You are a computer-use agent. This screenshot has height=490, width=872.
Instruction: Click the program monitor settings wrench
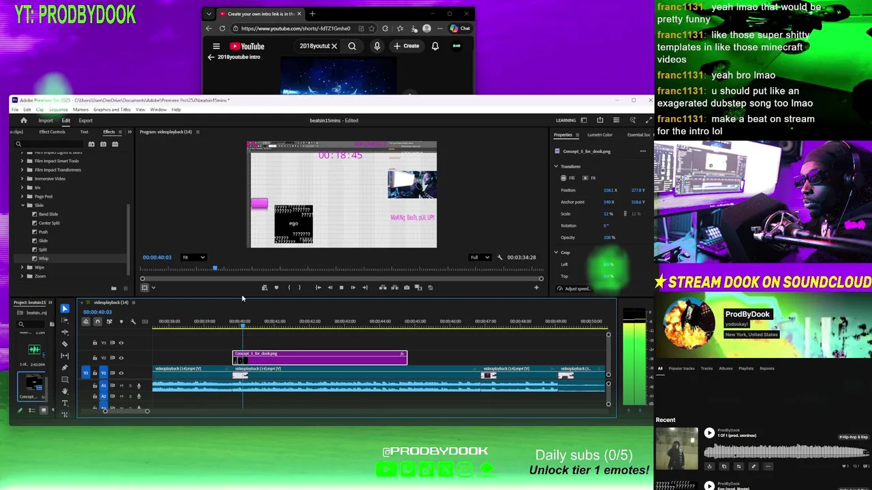point(500,257)
